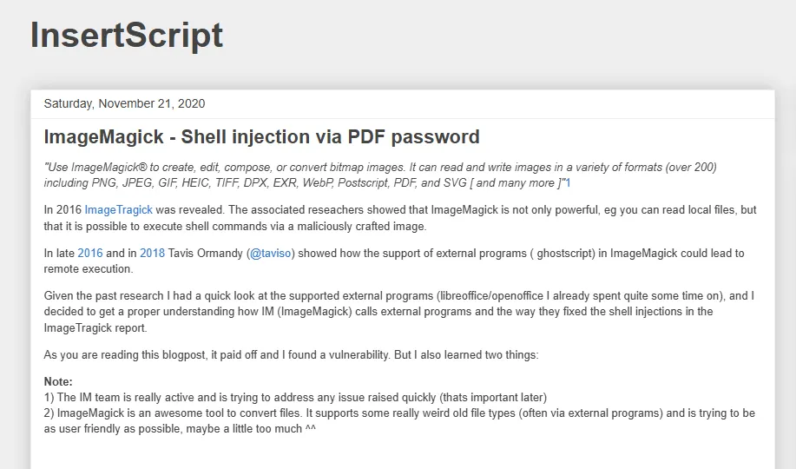This screenshot has width=796, height=469.
Task: Click the date header Saturday, November 21, 2020
Action: (x=124, y=103)
